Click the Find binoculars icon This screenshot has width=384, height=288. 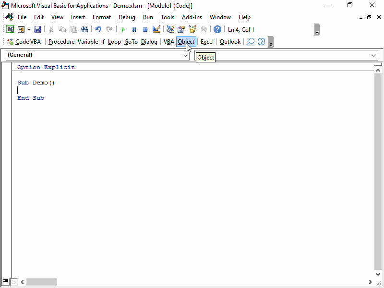tap(84, 29)
